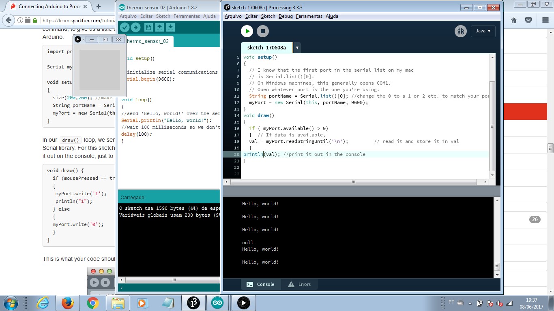
Task: Run the Processing sketch with the play button
Action: coord(247,31)
